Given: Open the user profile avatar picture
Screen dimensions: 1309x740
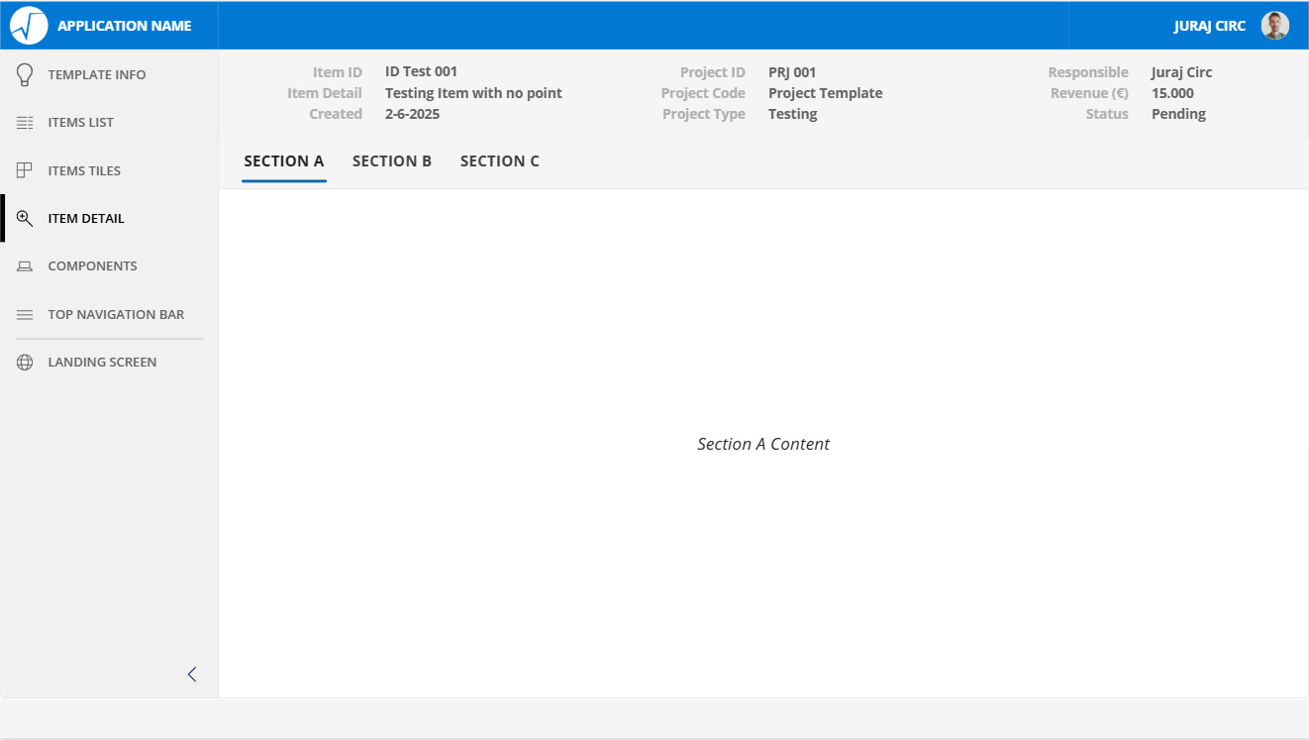Looking at the screenshot, I should 1274,26.
